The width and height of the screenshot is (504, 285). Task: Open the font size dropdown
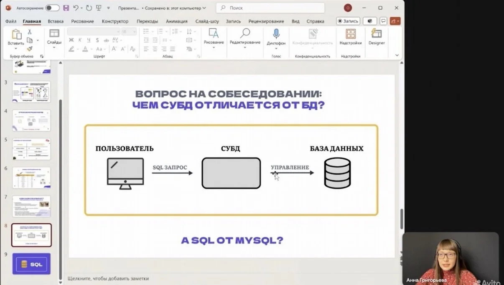(134, 31)
